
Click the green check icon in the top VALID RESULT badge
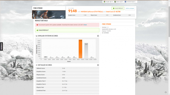click(x=114, y=8)
